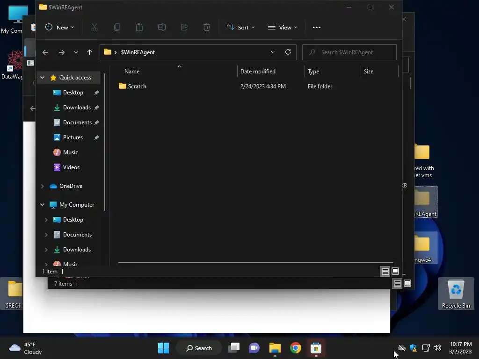The width and height of the screenshot is (479, 359).
Task: Collapse the Quick access tree node
Action: pyautogui.click(x=43, y=78)
